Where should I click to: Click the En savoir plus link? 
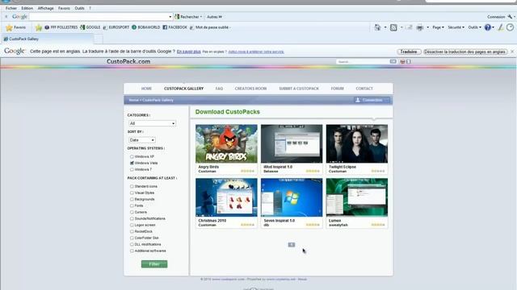[x=188, y=52]
